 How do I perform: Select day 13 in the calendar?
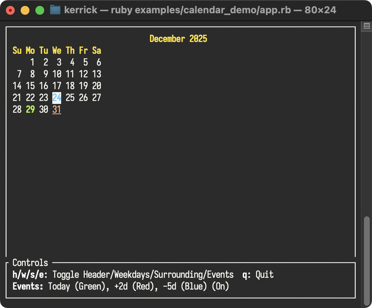97,74
